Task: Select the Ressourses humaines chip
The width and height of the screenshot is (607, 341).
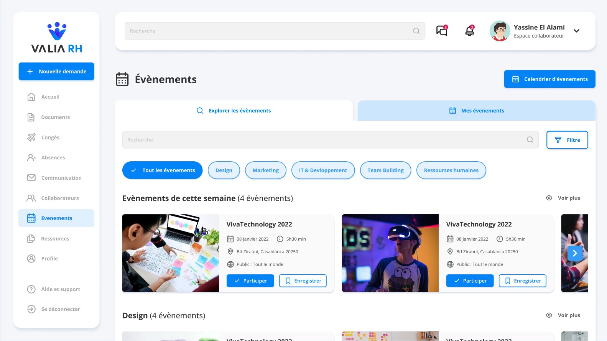Action: click(451, 170)
